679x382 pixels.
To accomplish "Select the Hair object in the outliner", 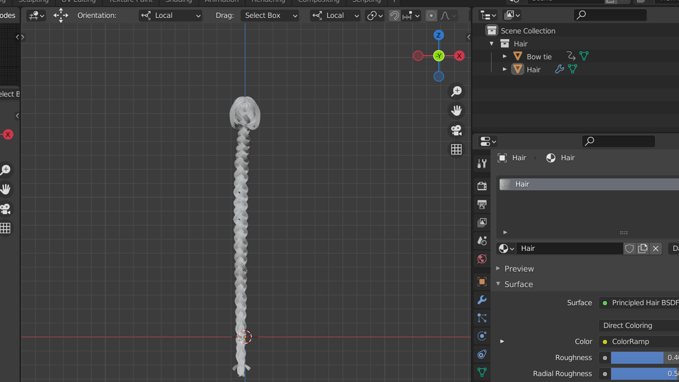I will (x=533, y=69).
